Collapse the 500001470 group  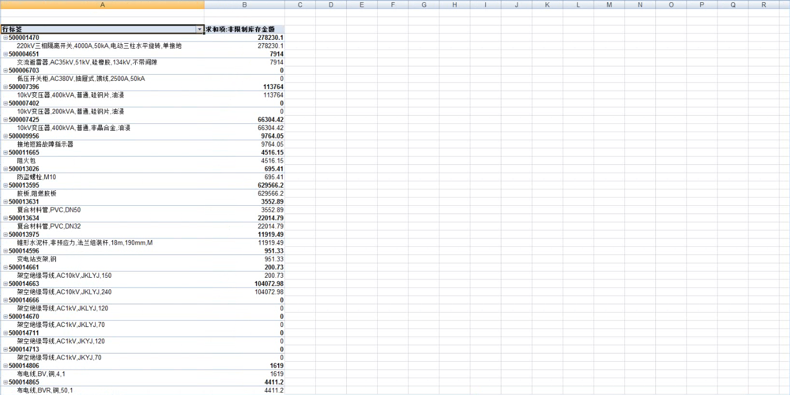[x=5, y=38]
